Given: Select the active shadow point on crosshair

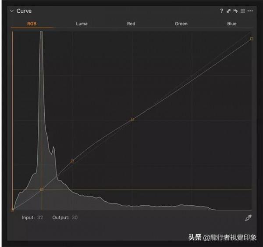Looking at the screenshot, I should pos(42,189).
